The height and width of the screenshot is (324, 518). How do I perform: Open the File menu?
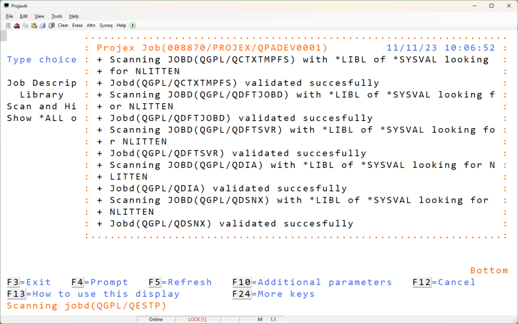[9, 16]
